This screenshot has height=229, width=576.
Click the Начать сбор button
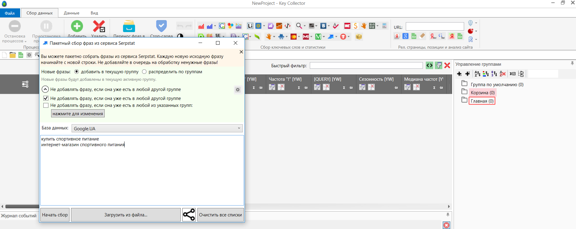(x=55, y=215)
